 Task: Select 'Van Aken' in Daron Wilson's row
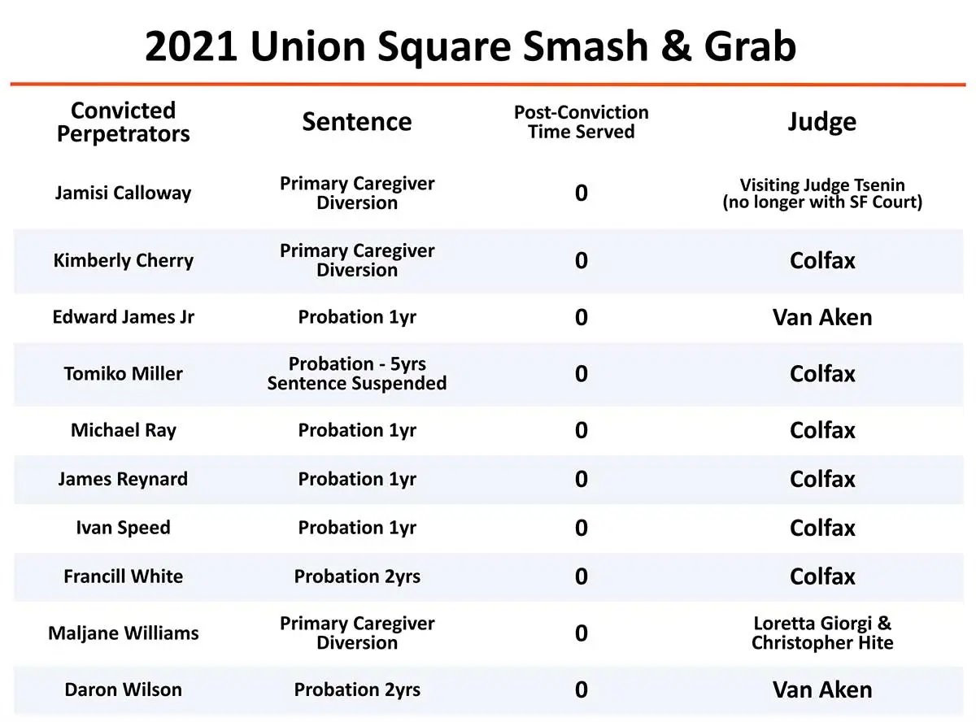pos(821,690)
